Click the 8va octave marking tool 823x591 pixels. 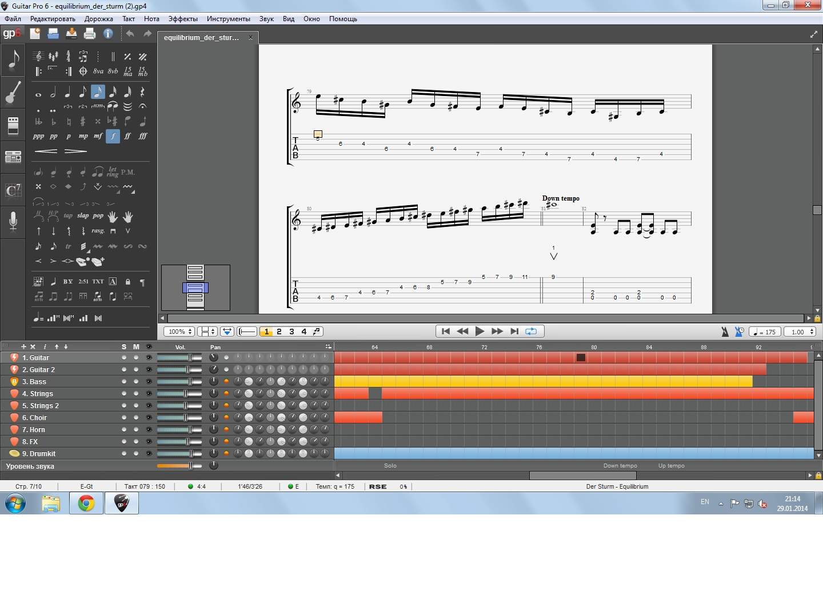tap(98, 71)
